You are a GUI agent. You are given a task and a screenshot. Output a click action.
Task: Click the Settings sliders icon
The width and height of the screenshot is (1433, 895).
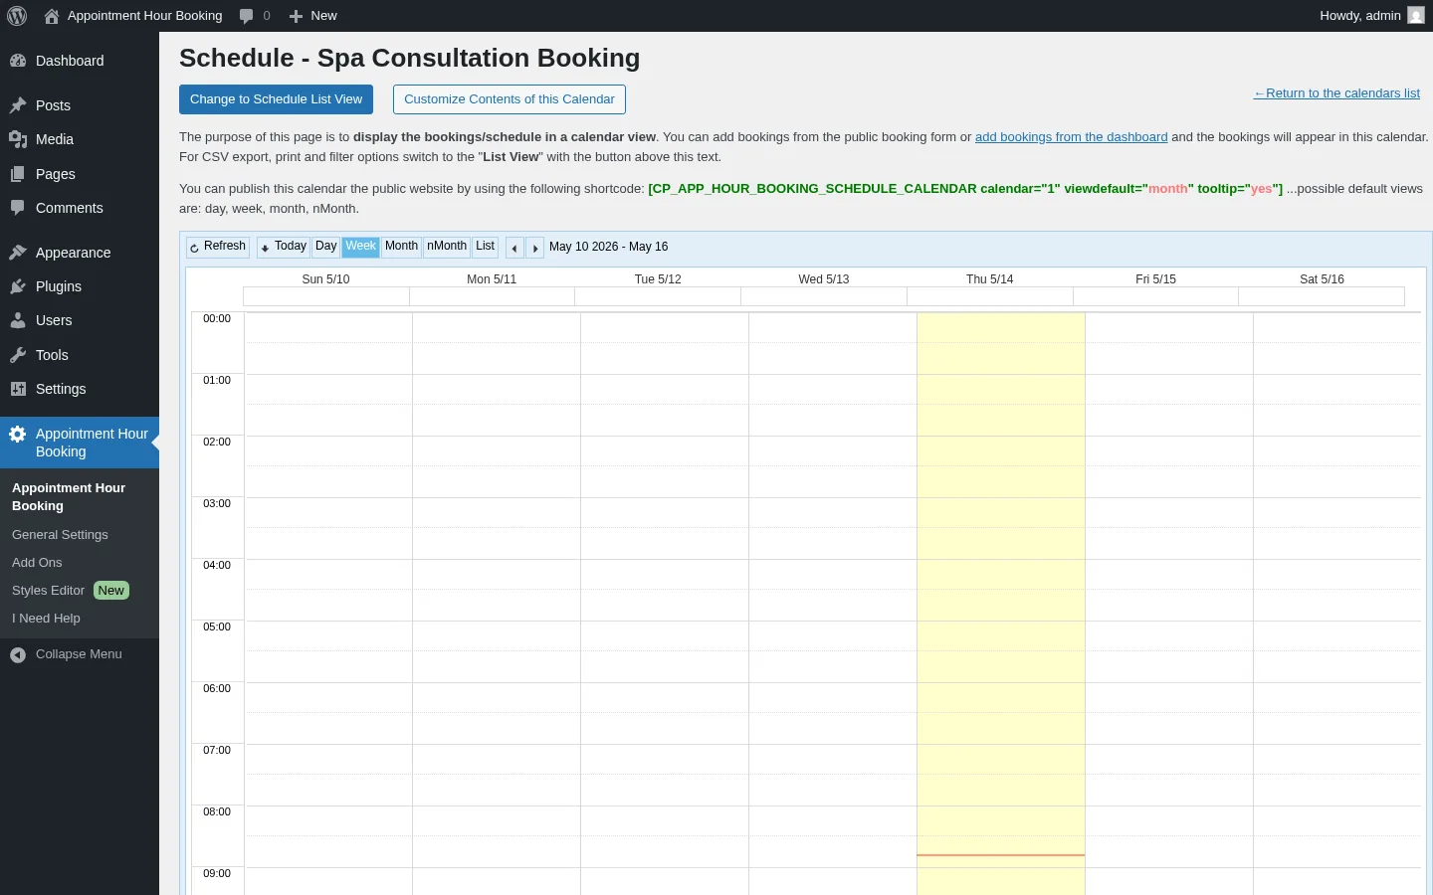(x=18, y=389)
